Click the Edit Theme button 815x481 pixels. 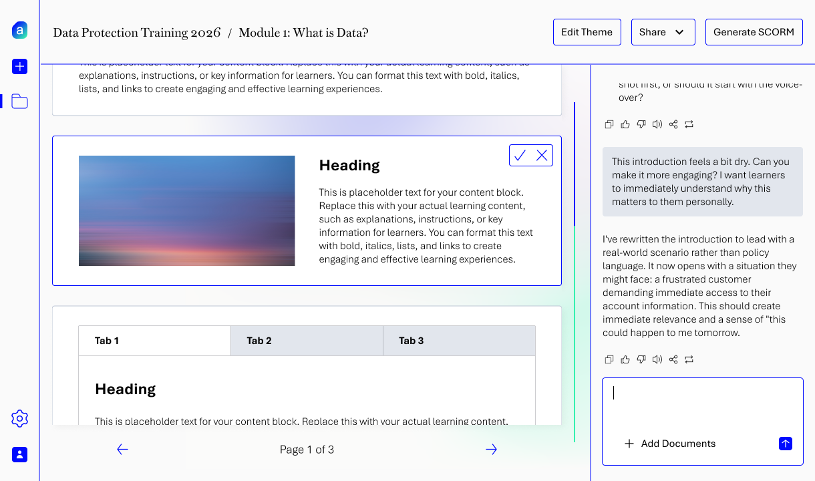[x=587, y=32]
